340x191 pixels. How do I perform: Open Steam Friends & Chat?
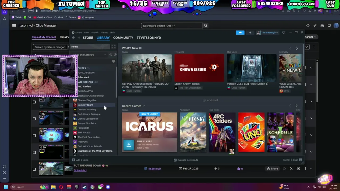tap(292, 160)
